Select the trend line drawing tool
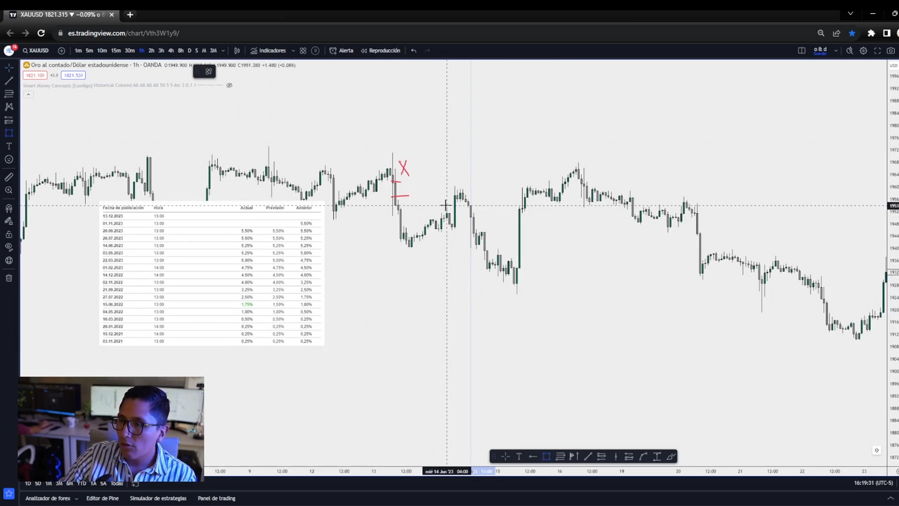899x506 pixels. [9, 80]
